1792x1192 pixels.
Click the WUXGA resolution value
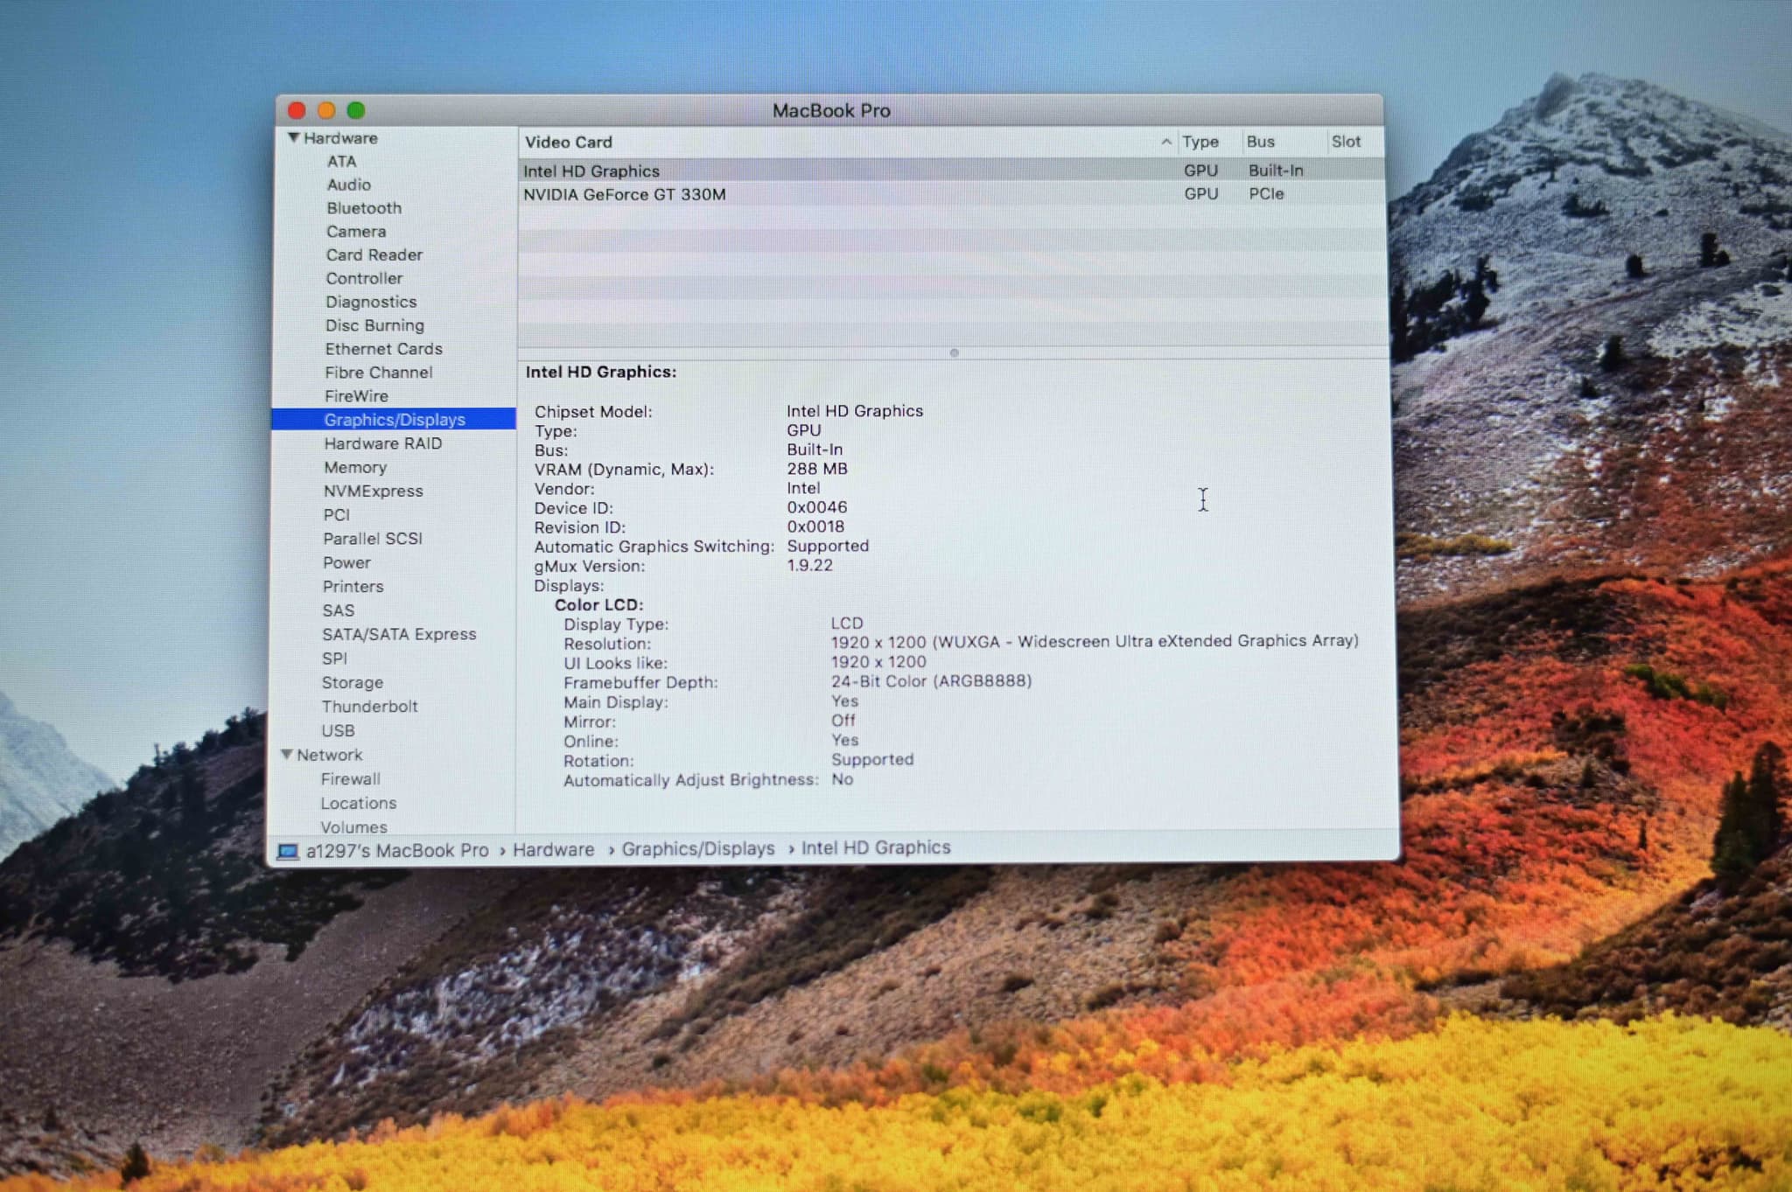tap(1095, 641)
